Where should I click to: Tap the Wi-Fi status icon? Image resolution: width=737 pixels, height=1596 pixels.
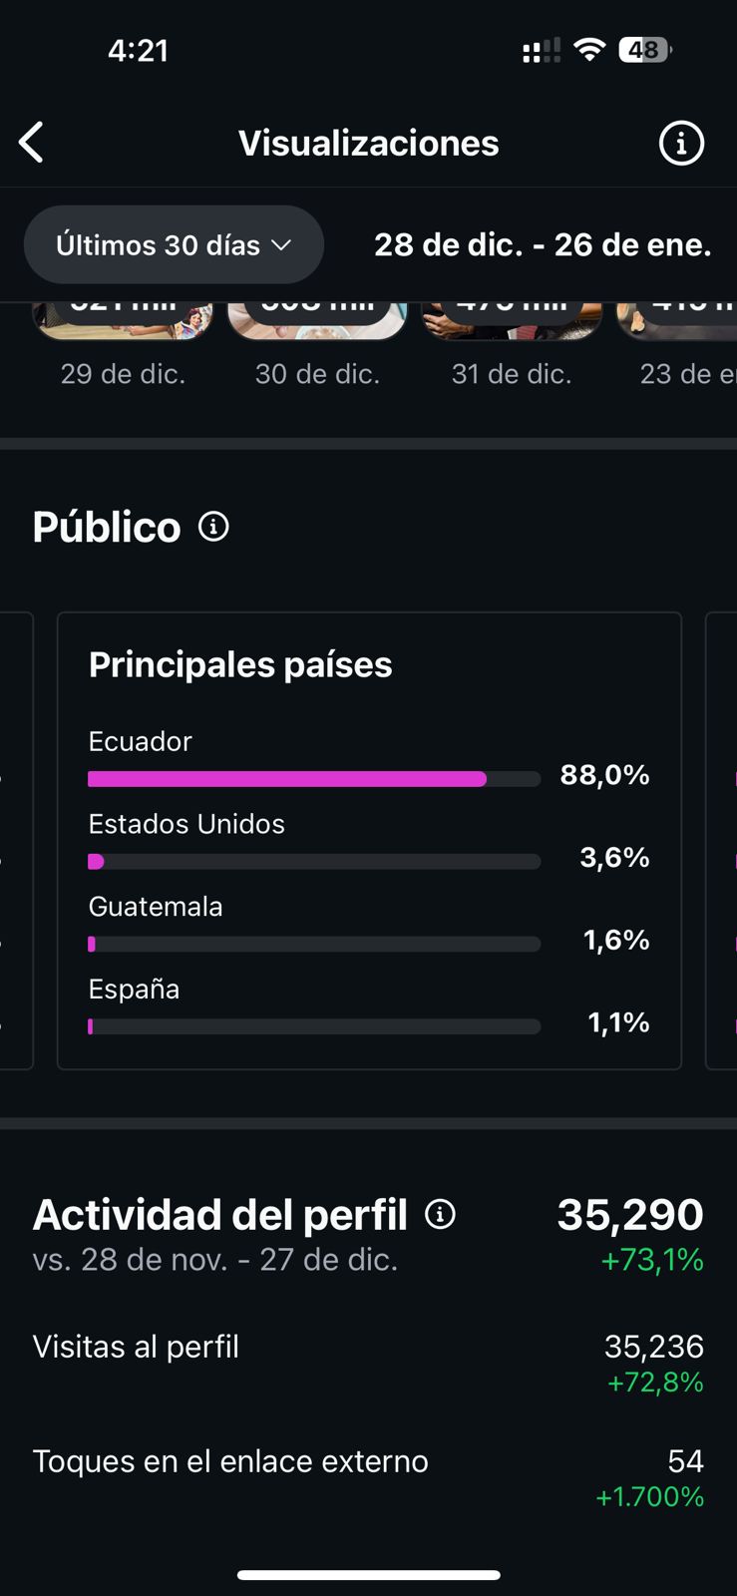590,50
